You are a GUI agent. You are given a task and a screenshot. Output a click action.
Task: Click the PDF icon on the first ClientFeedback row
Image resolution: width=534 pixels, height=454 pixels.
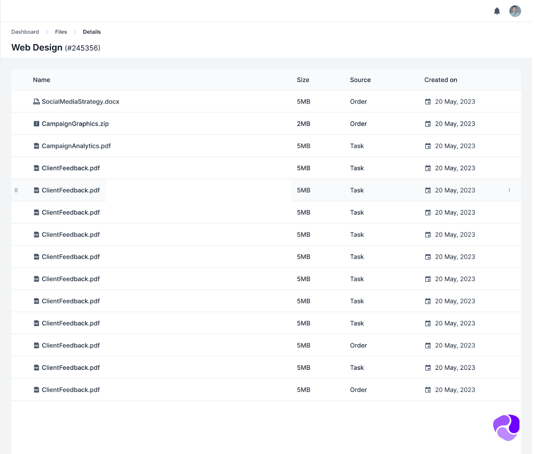(36, 168)
